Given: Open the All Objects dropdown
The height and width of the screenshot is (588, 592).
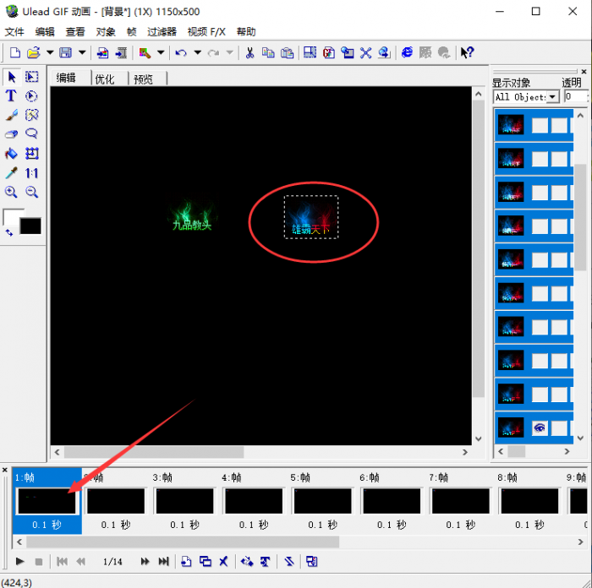Looking at the screenshot, I should (x=553, y=97).
